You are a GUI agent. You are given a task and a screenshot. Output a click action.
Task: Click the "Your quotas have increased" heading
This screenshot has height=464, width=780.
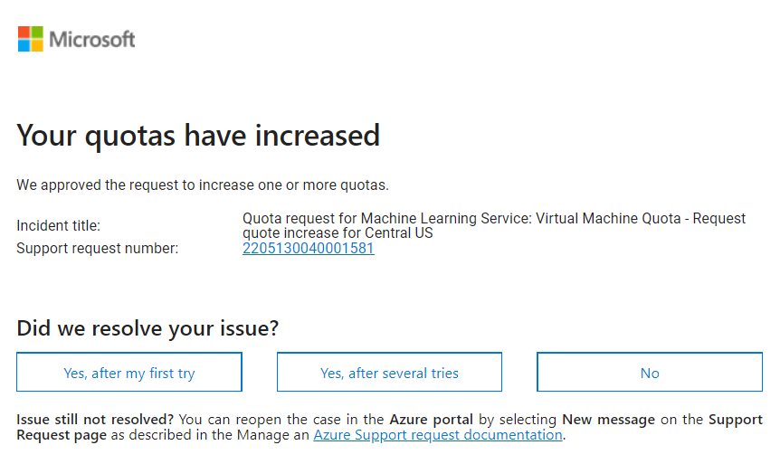(x=198, y=136)
